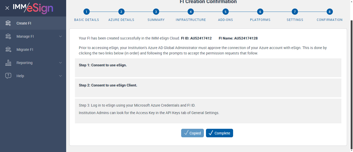353x152 pixels.
Task: Click the Complete button
Action: (x=219, y=133)
